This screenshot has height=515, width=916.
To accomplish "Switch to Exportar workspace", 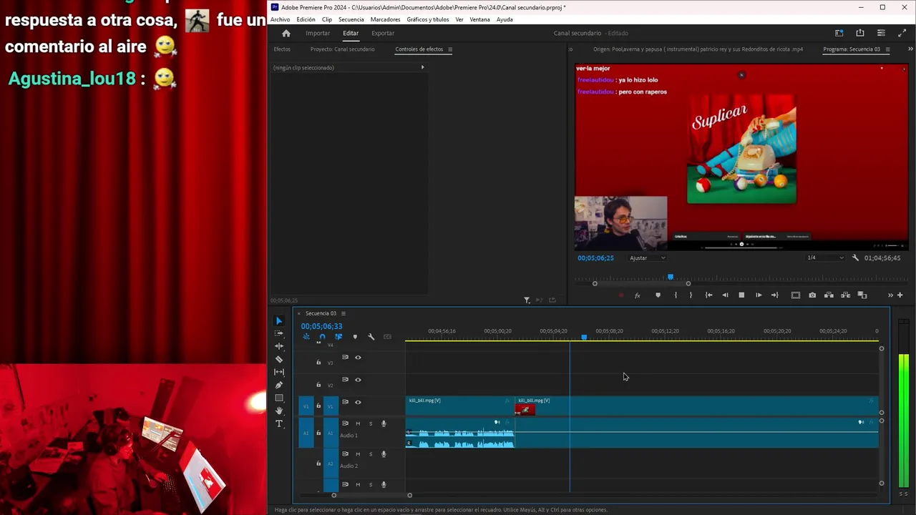I will point(383,33).
